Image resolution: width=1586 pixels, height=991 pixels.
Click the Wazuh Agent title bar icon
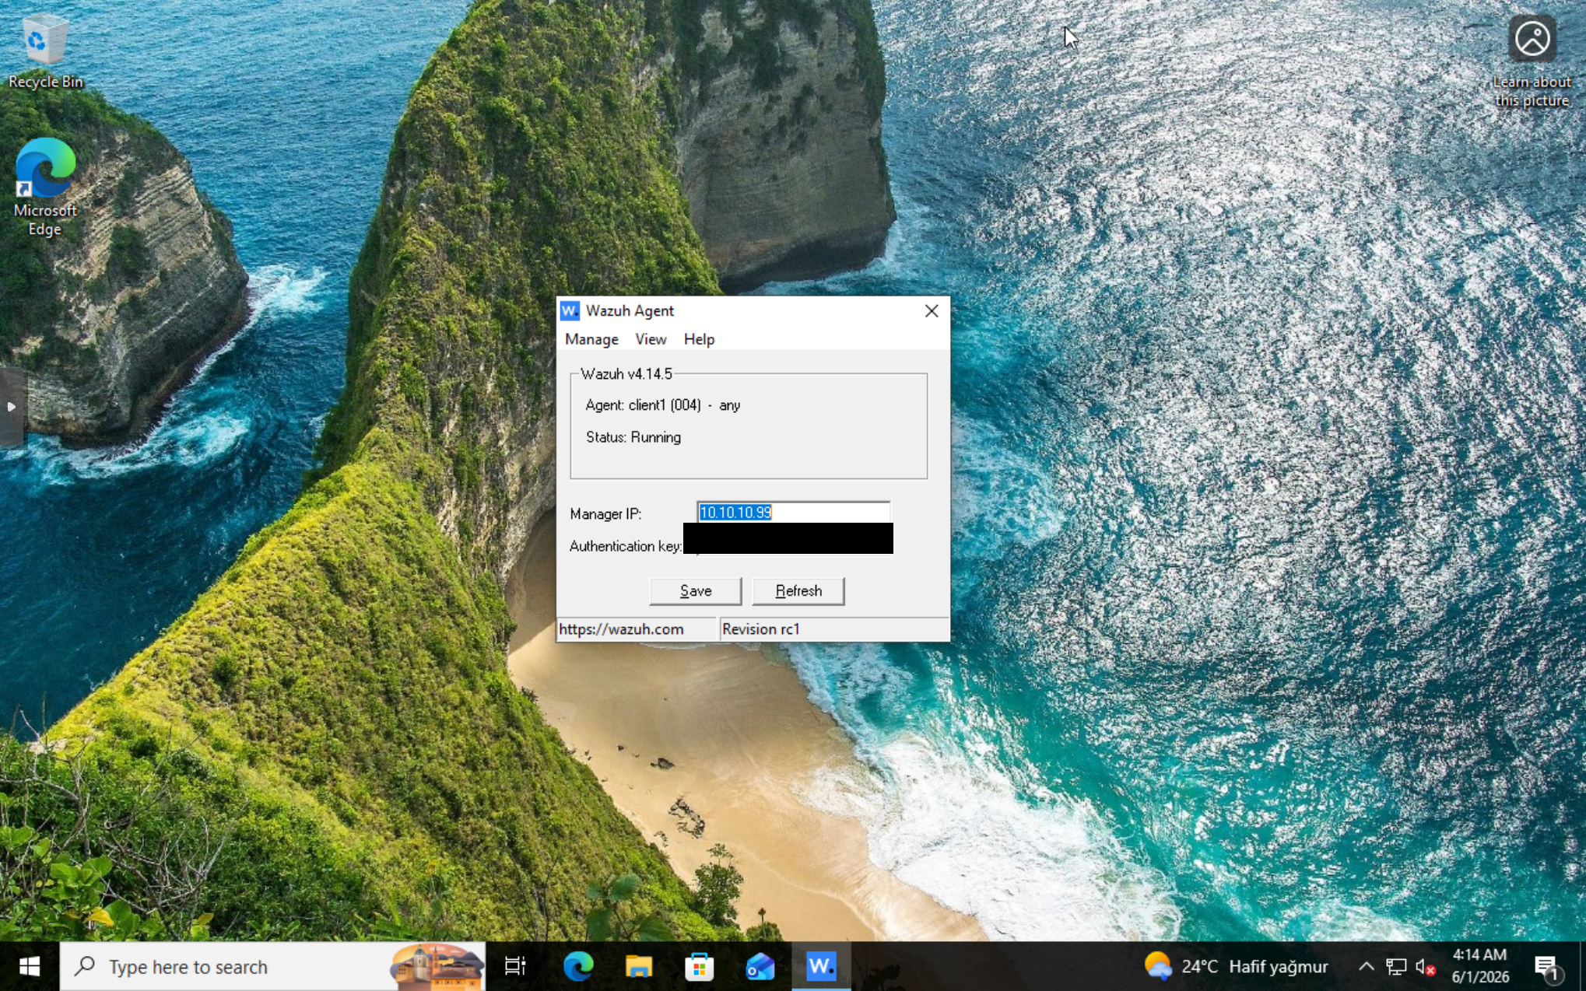coord(570,311)
